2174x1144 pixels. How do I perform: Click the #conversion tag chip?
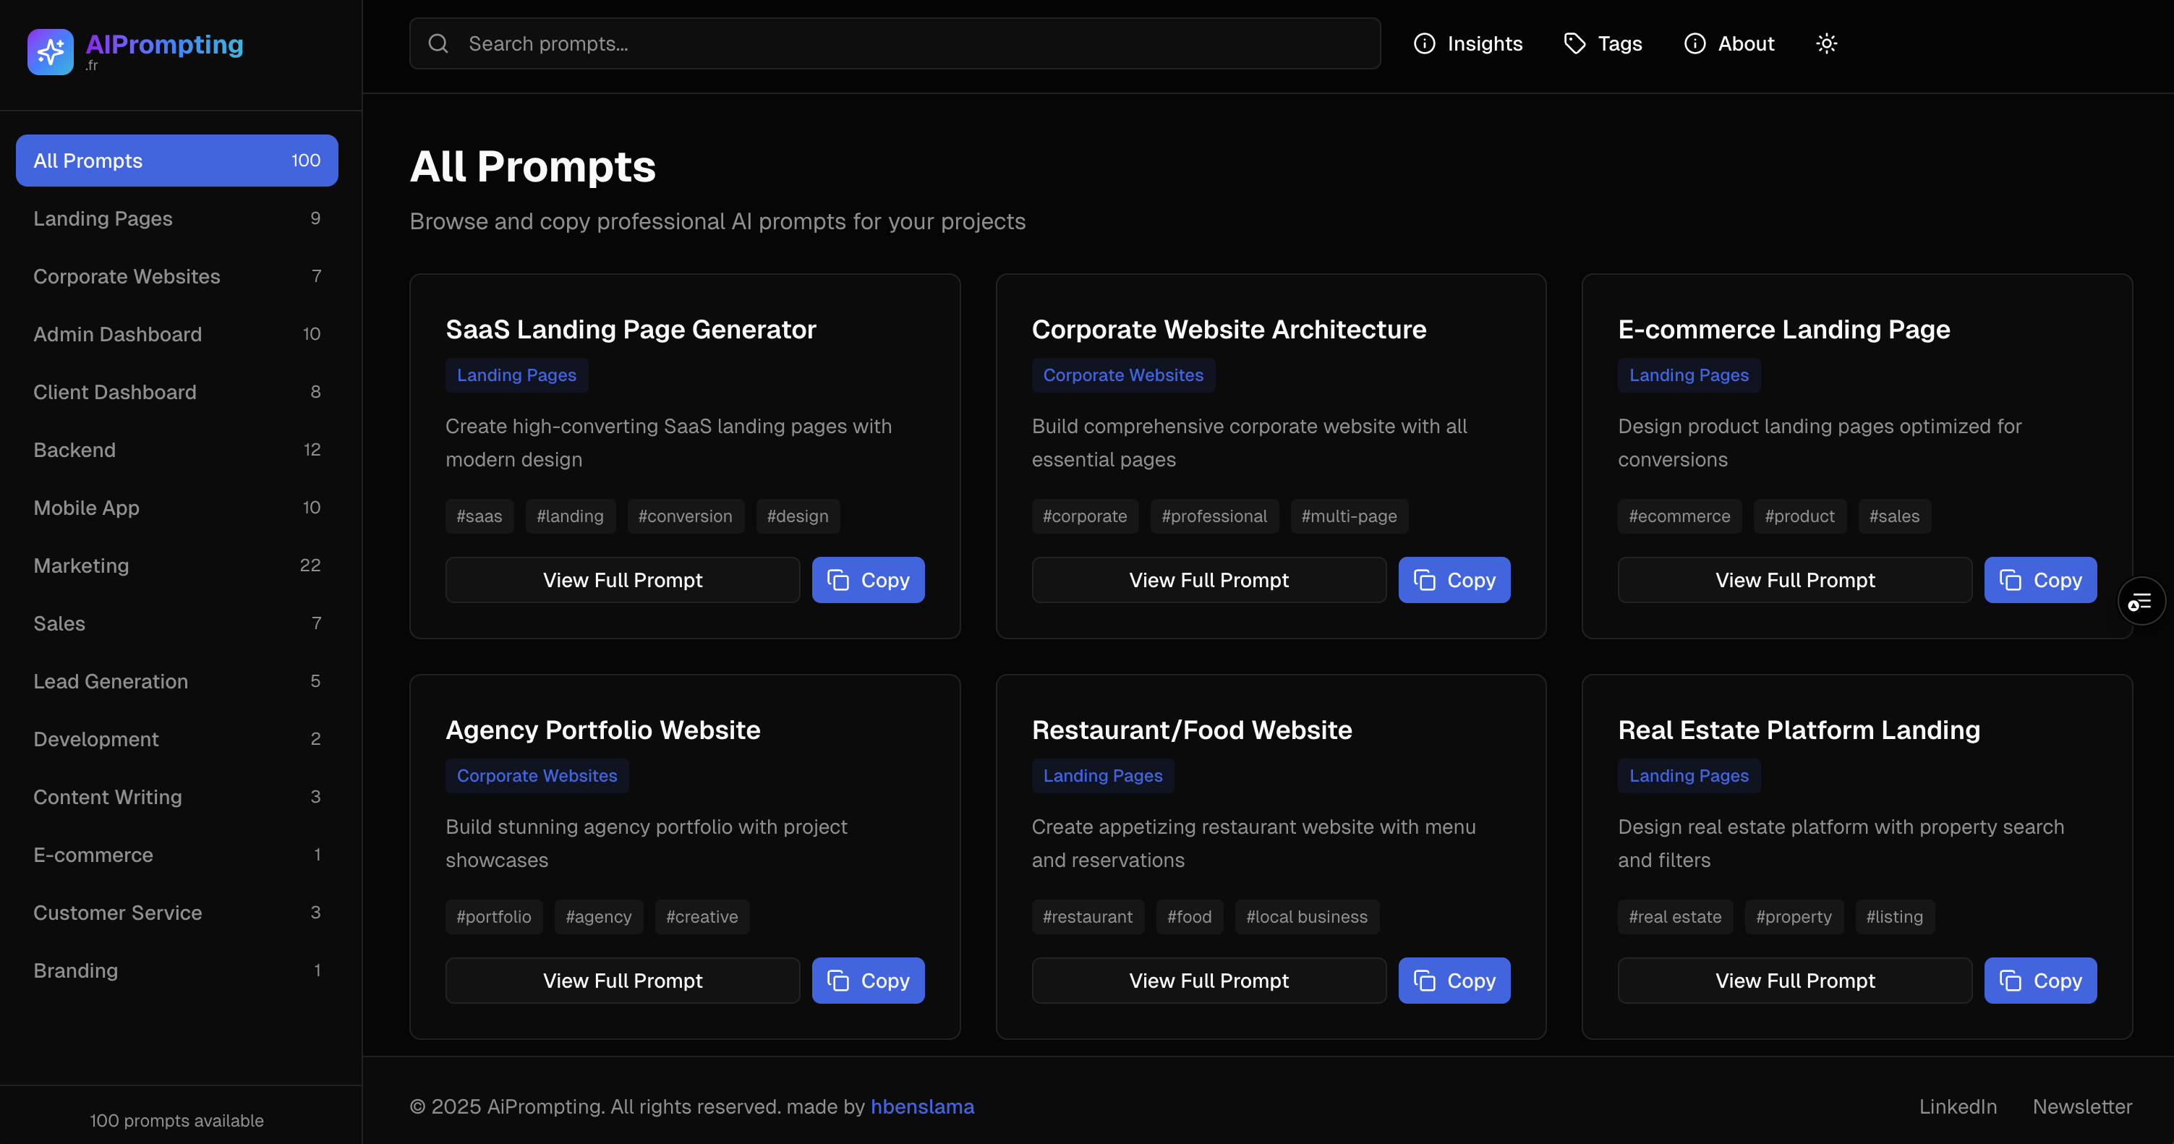coord(684,516)
